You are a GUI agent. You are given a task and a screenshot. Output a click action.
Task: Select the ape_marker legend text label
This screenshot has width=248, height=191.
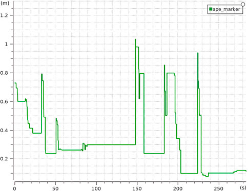click(226, 9)
